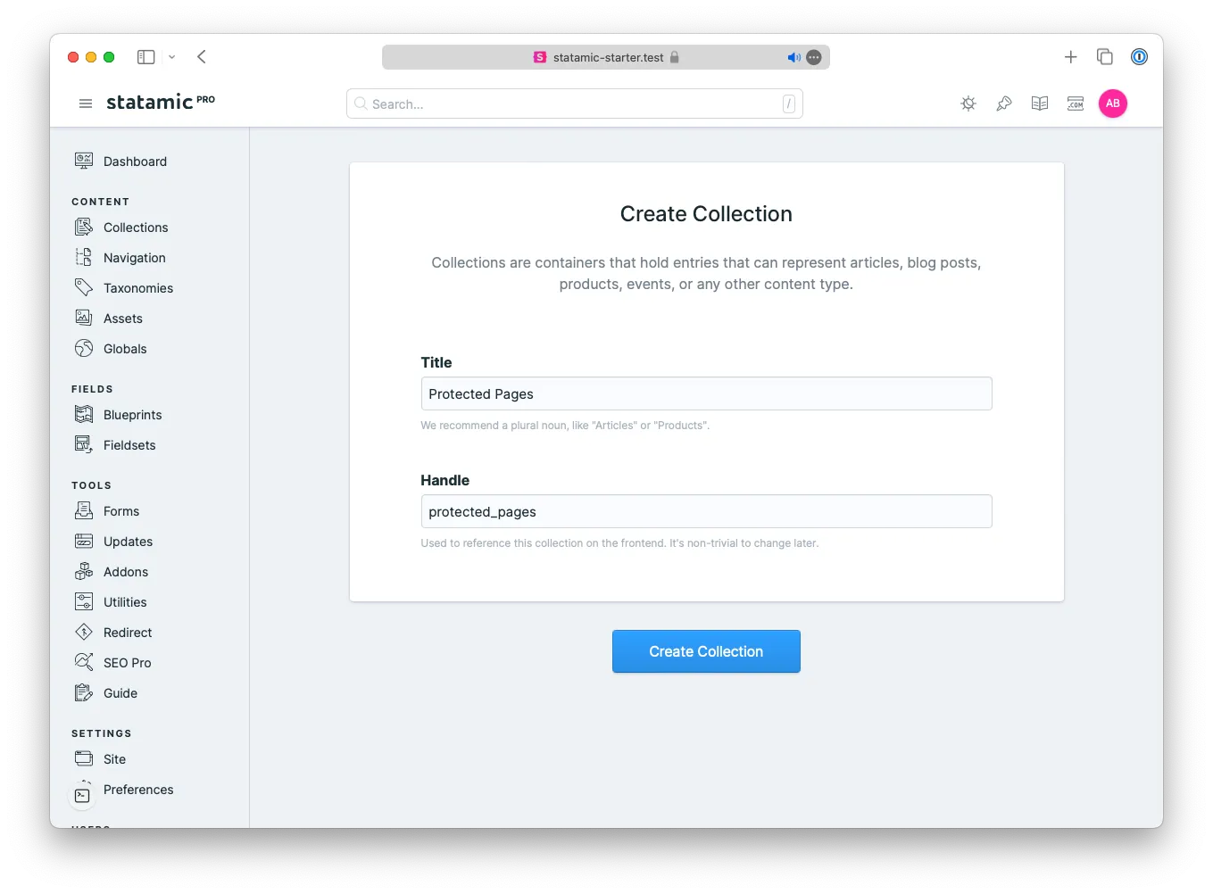
Task: Click the statamic PRO logo
Action: pos(161,102)
